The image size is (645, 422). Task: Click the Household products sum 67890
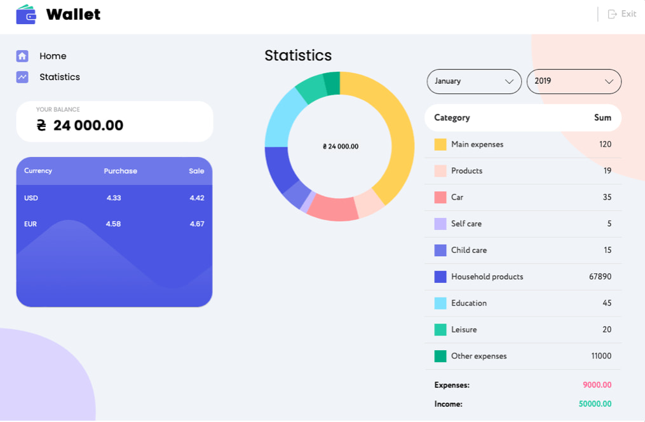(x=600, y=277)
